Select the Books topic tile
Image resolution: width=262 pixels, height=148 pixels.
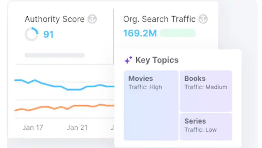(206, 91)
